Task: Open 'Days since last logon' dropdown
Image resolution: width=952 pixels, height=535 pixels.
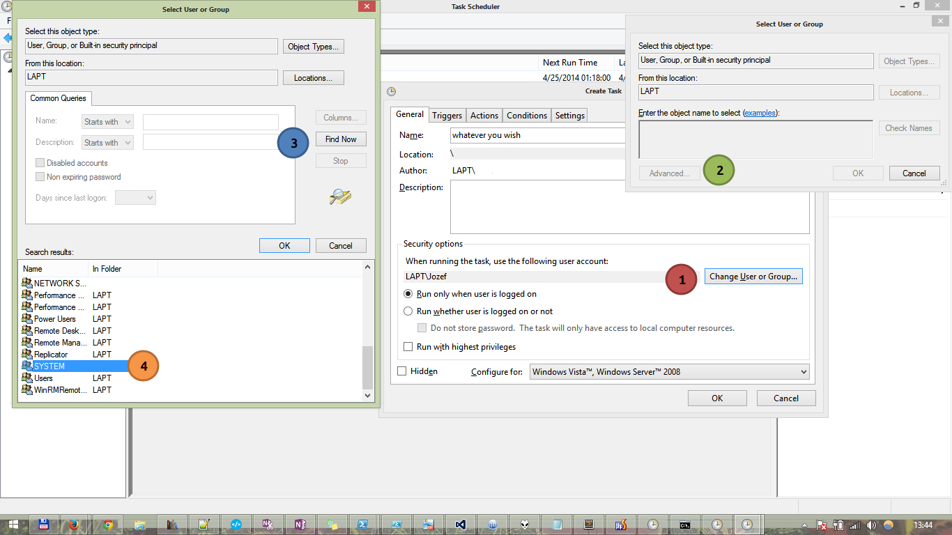Action: click(x=135, y=198)
